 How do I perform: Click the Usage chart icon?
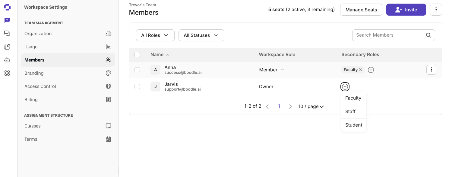pos(109,47)
